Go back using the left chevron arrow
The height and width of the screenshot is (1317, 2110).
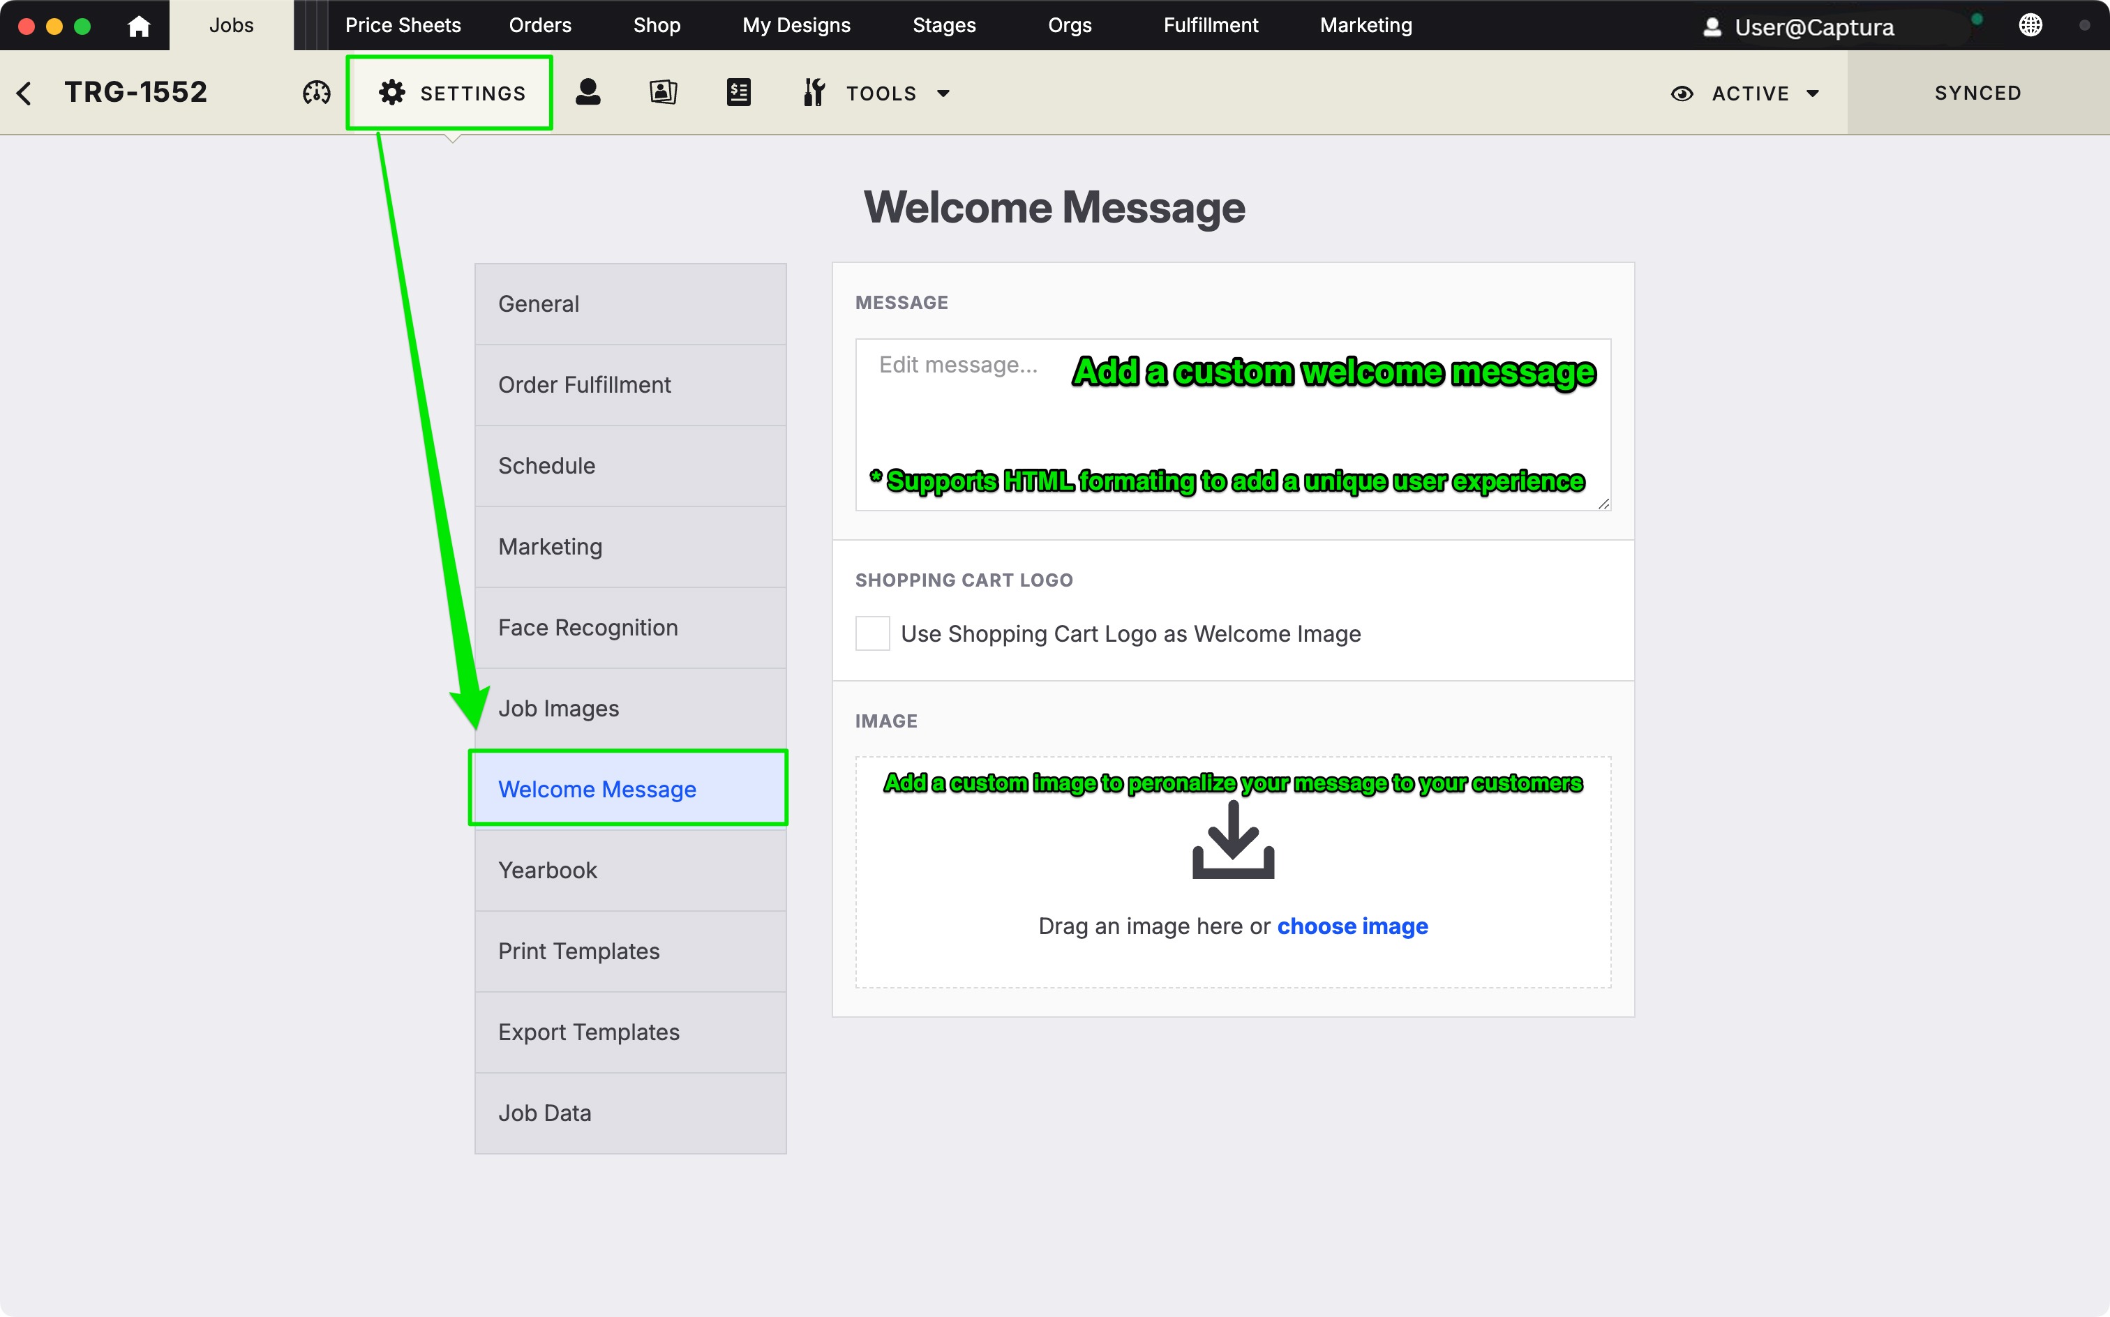click(24, 92)
